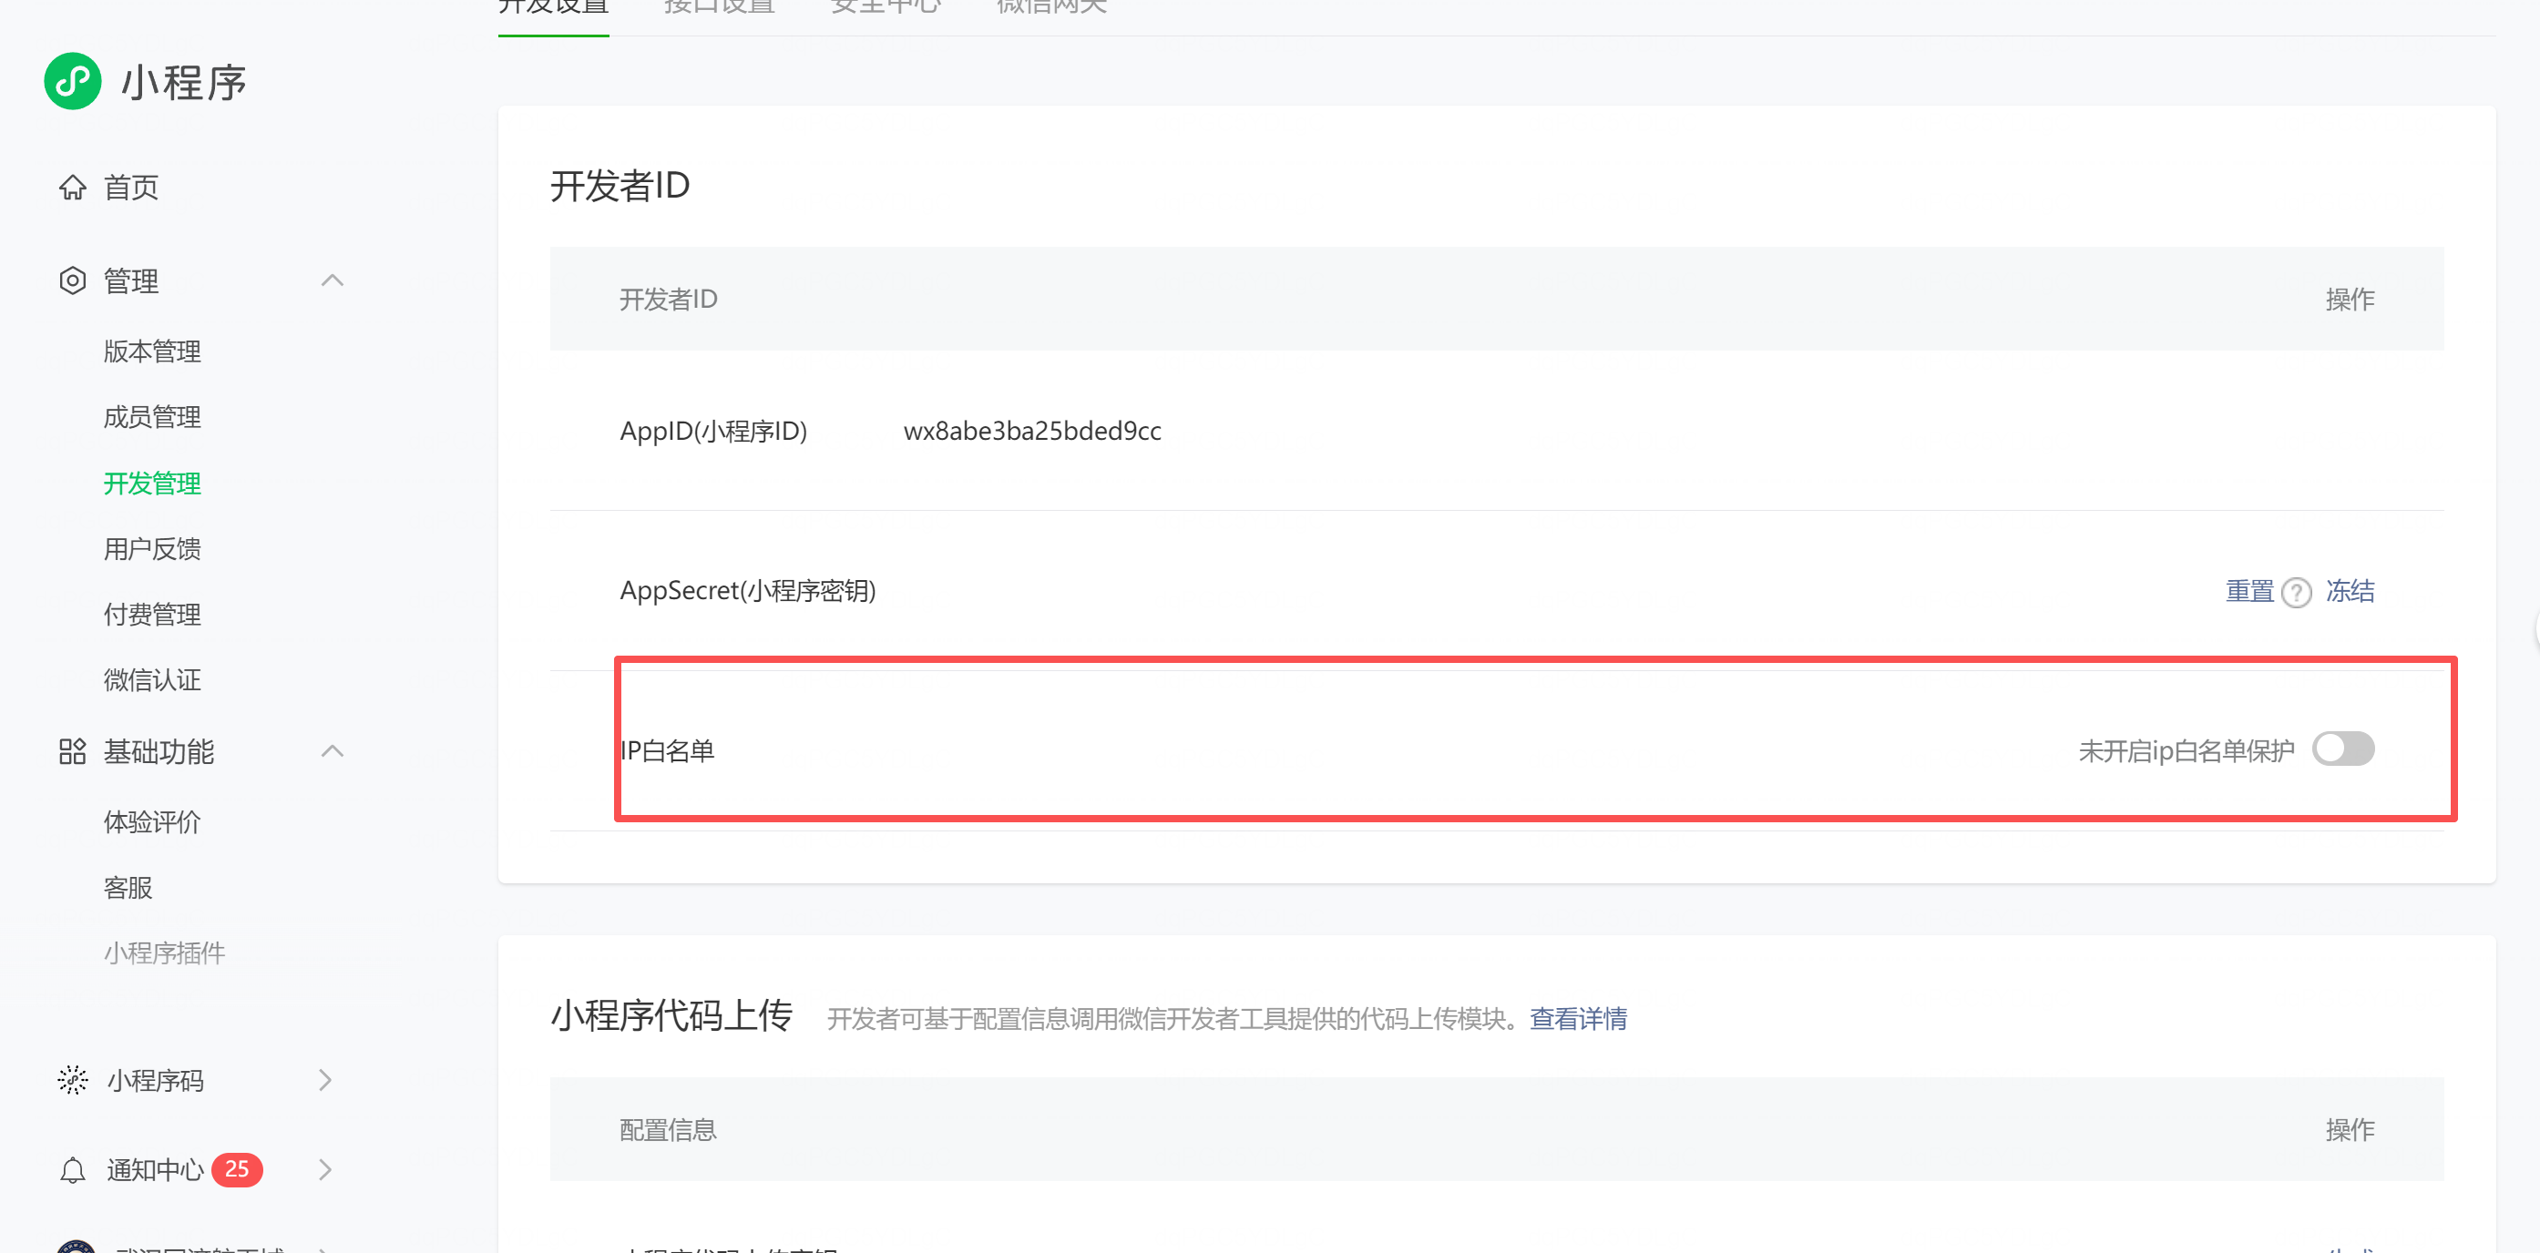Collapse the 基础功能 section chevron

click(333, 751)
